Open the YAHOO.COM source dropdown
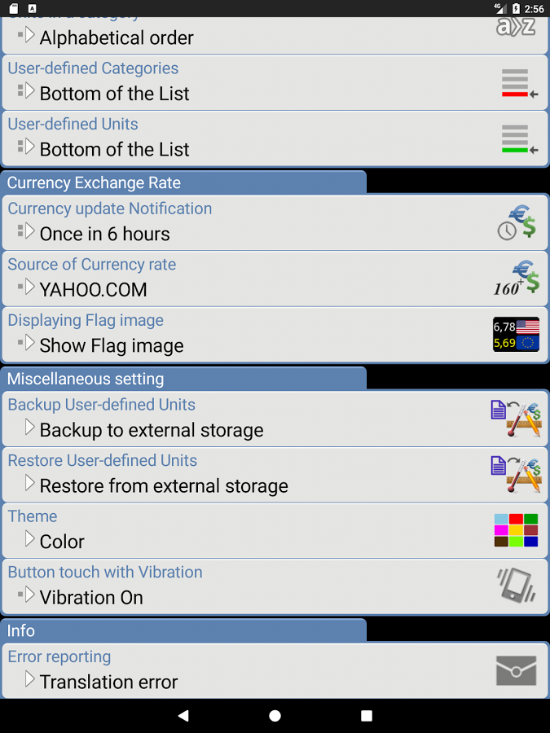 [x=275, y=279]
